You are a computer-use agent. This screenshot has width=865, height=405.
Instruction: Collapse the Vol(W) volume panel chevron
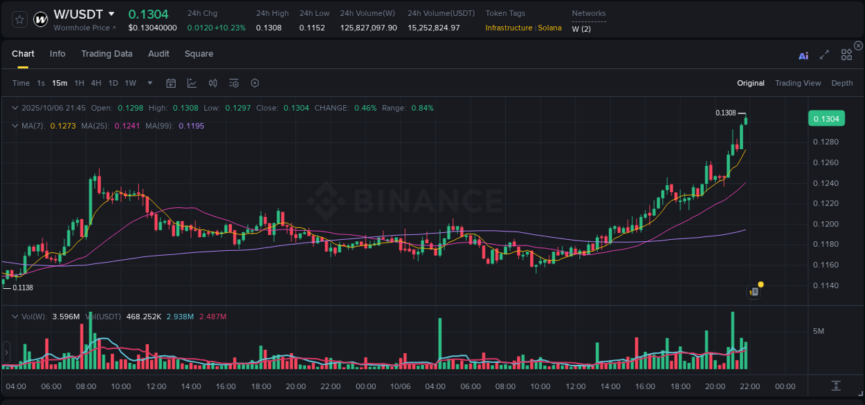point(15,315)
